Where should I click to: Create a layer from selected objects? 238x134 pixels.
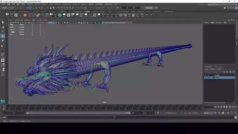[x=233, y=72]
